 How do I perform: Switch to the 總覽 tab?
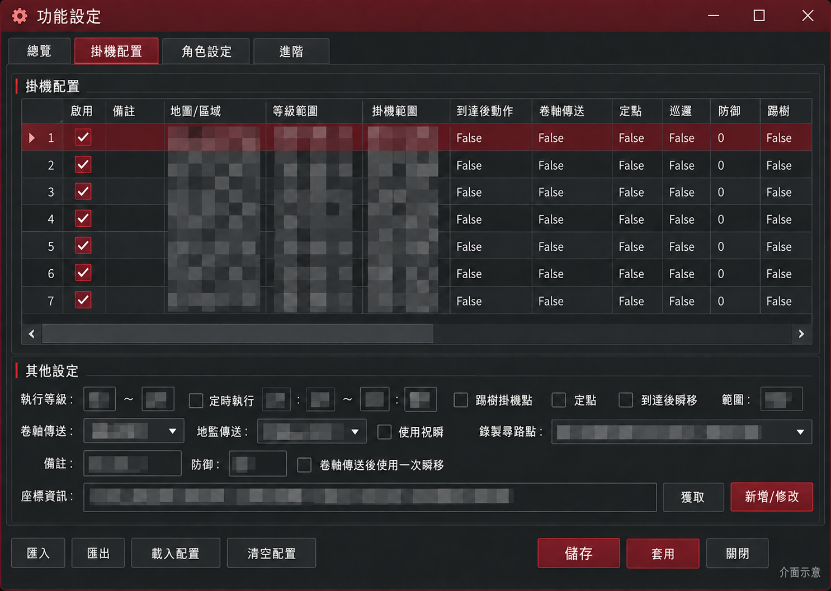click(40, 51)
